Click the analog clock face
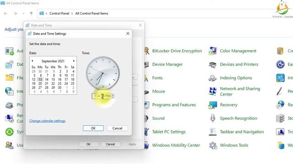 tap(103, 73)
